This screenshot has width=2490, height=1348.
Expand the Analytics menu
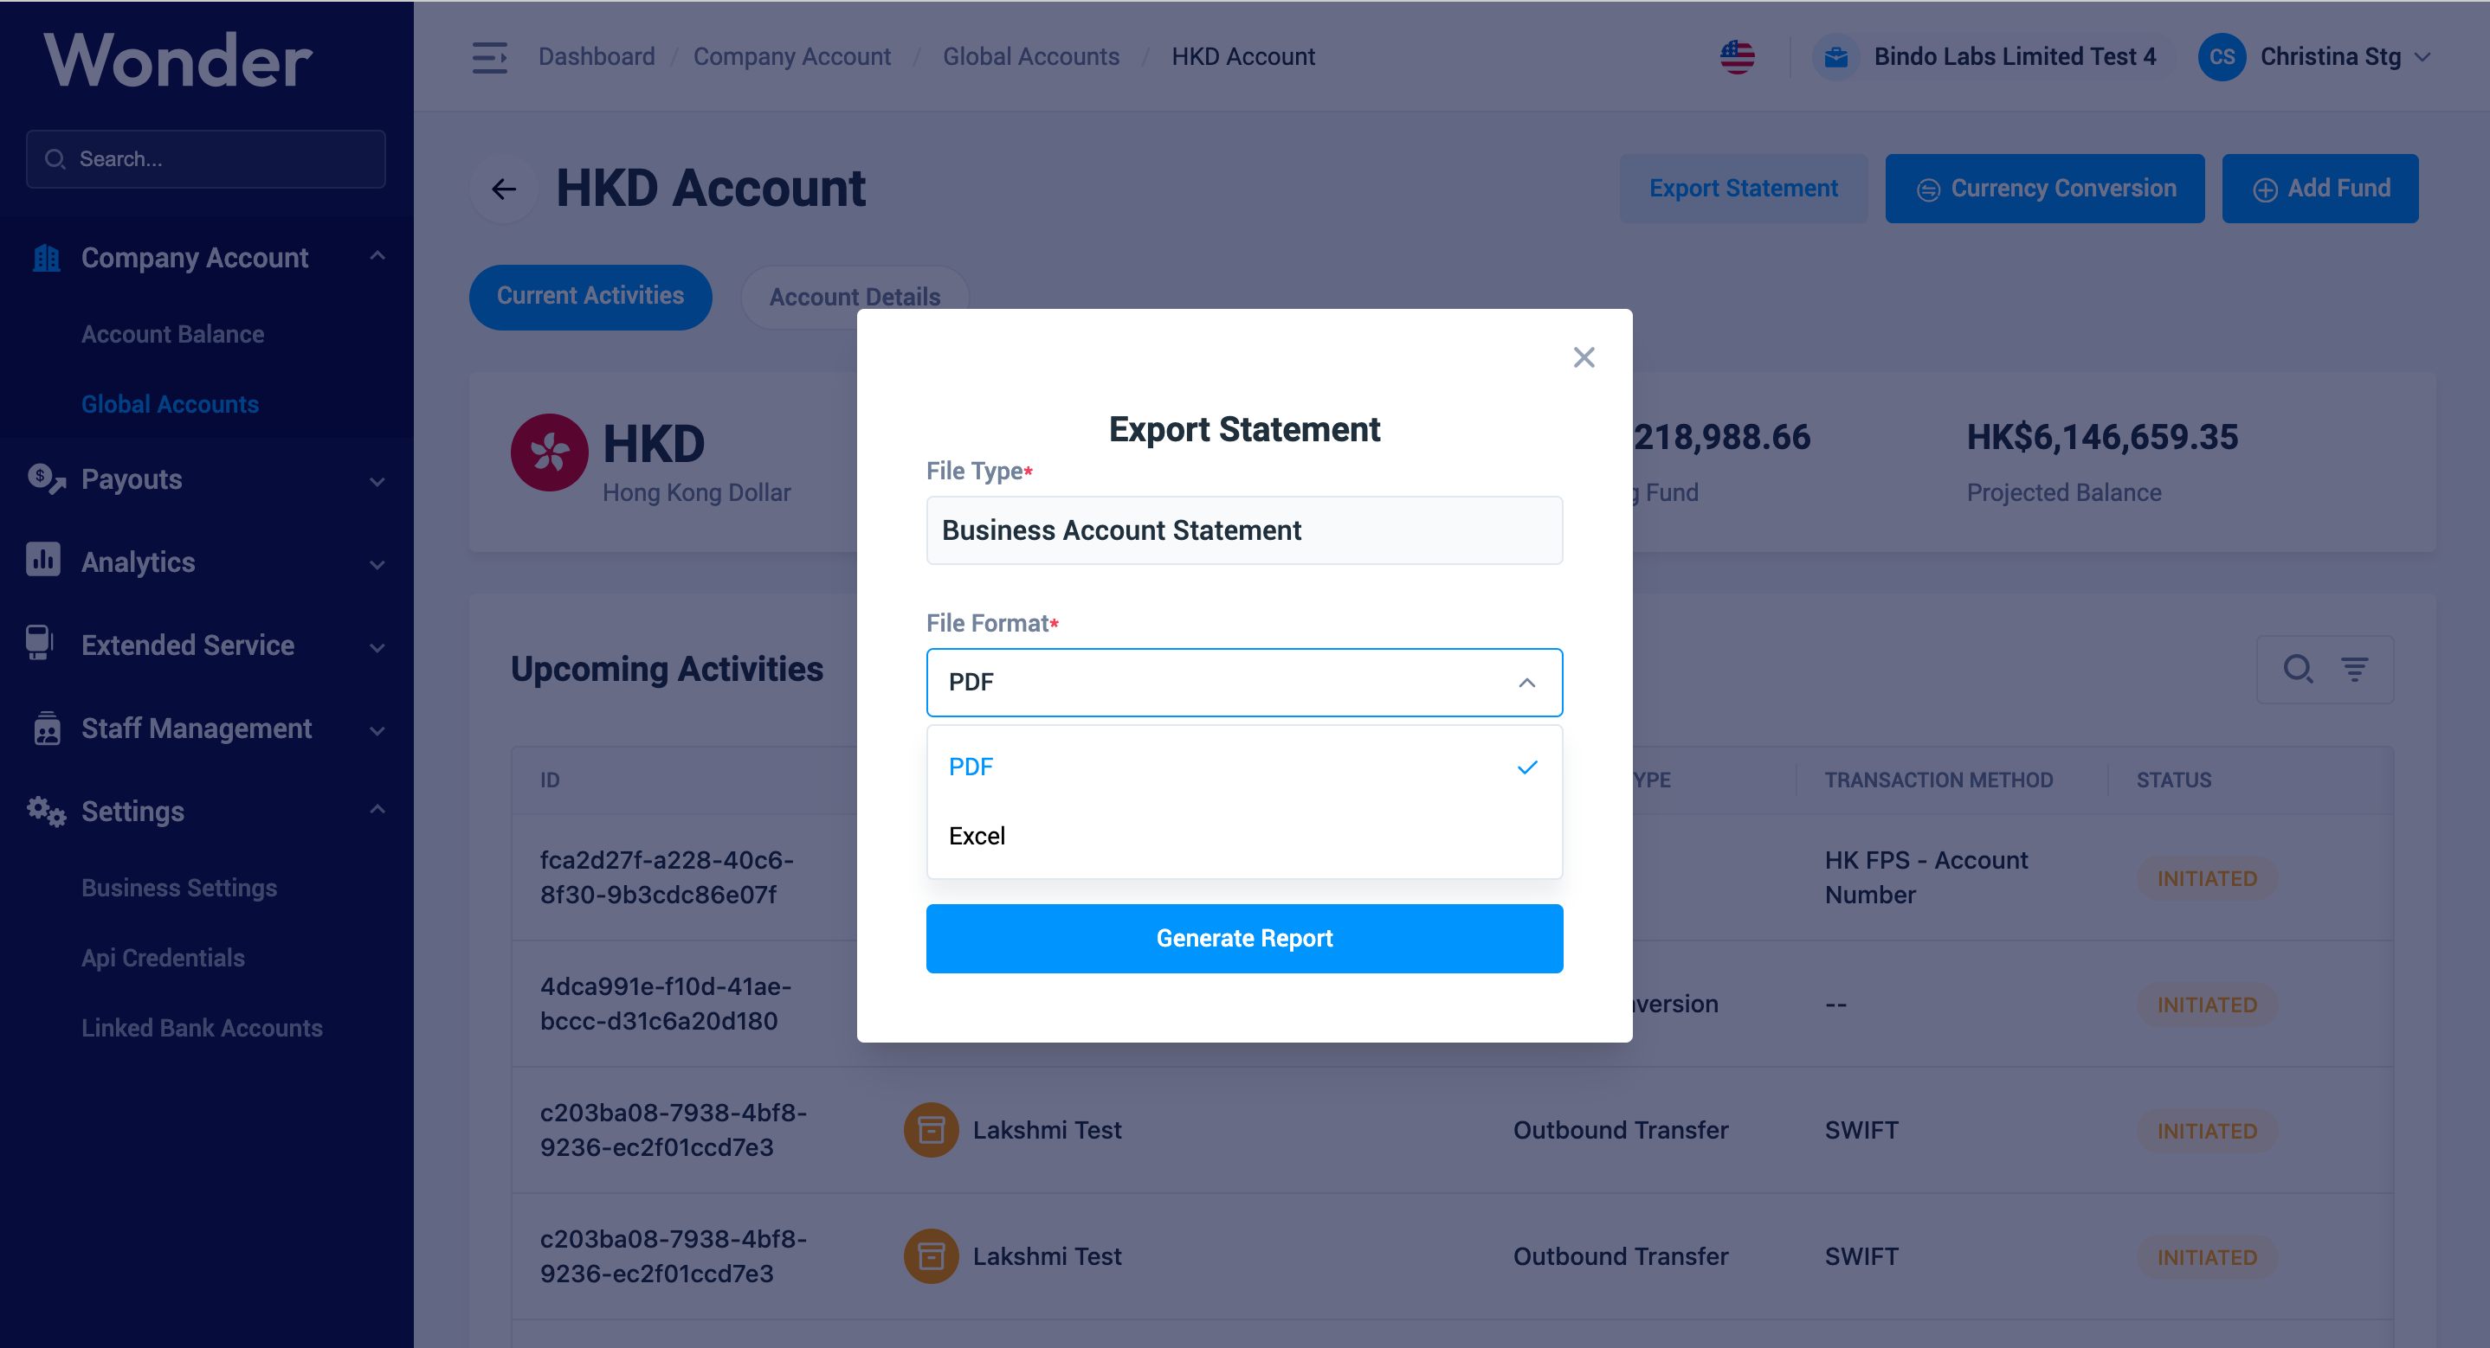click(378, 564)
